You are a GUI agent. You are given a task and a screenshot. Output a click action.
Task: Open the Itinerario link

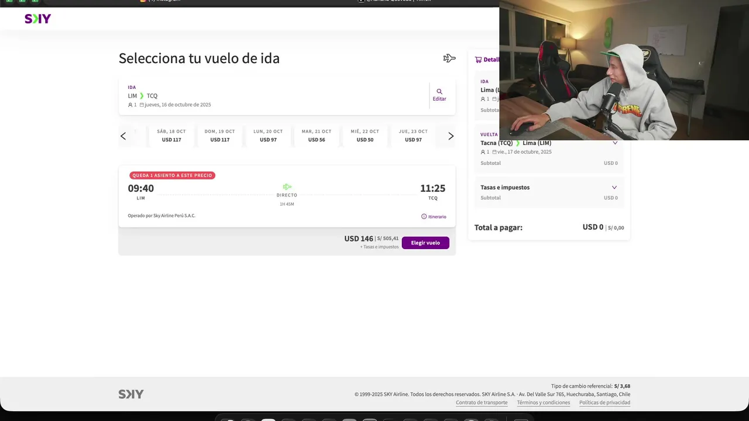click(434, 217)
